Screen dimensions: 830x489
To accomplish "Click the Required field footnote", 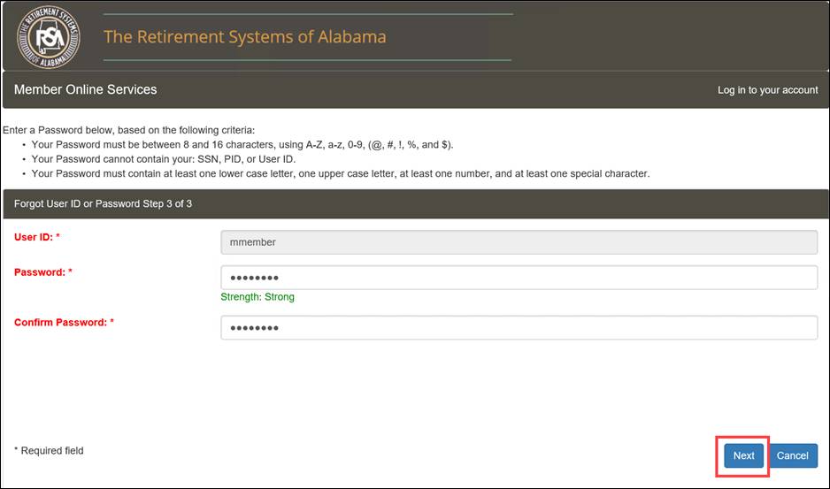I will (49, 450).
